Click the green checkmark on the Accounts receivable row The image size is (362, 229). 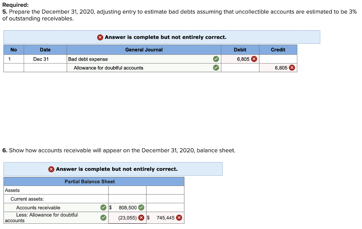(103, 207)
